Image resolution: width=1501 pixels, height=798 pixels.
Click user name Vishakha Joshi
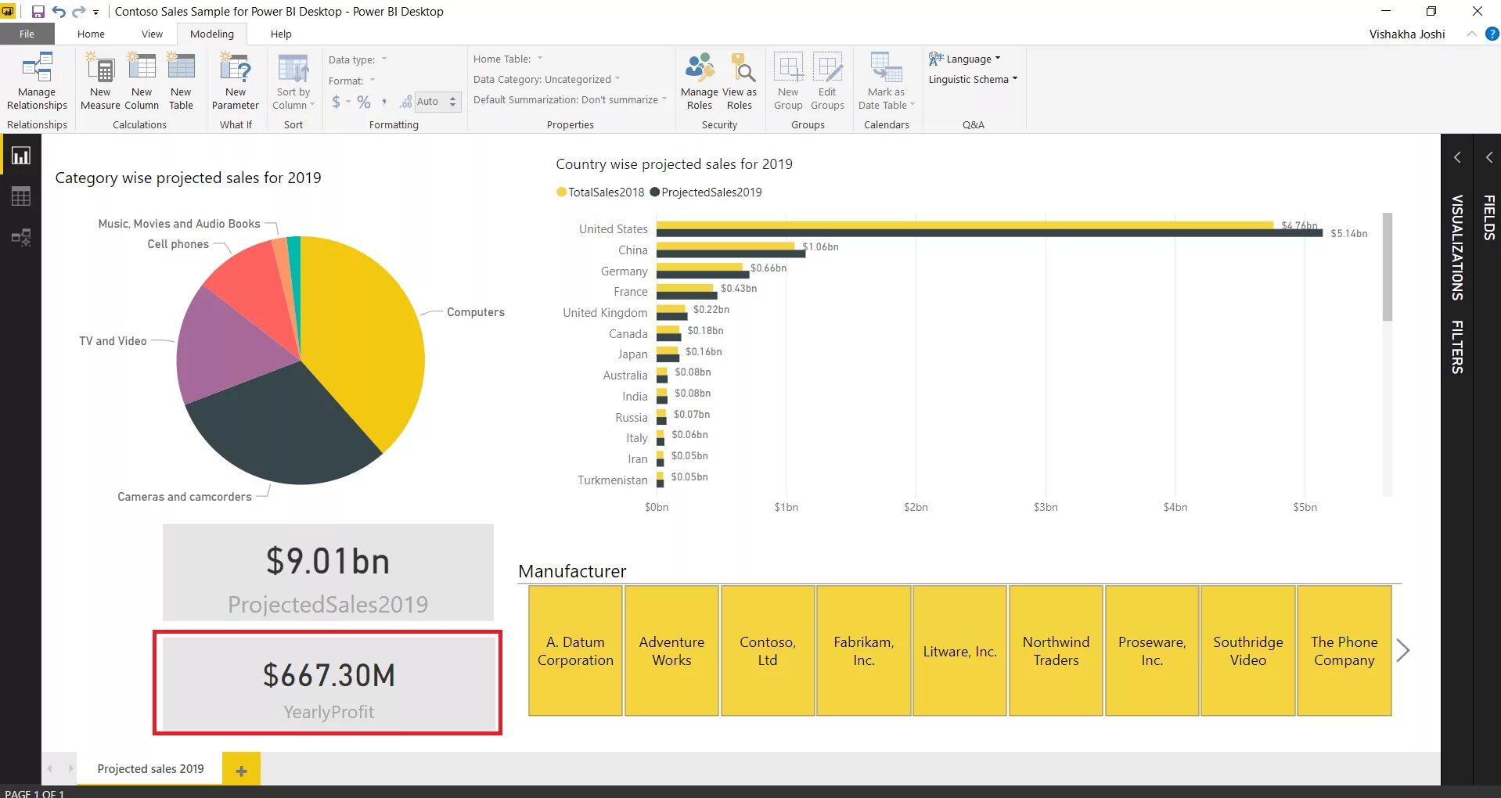[x=1406, y=34]
